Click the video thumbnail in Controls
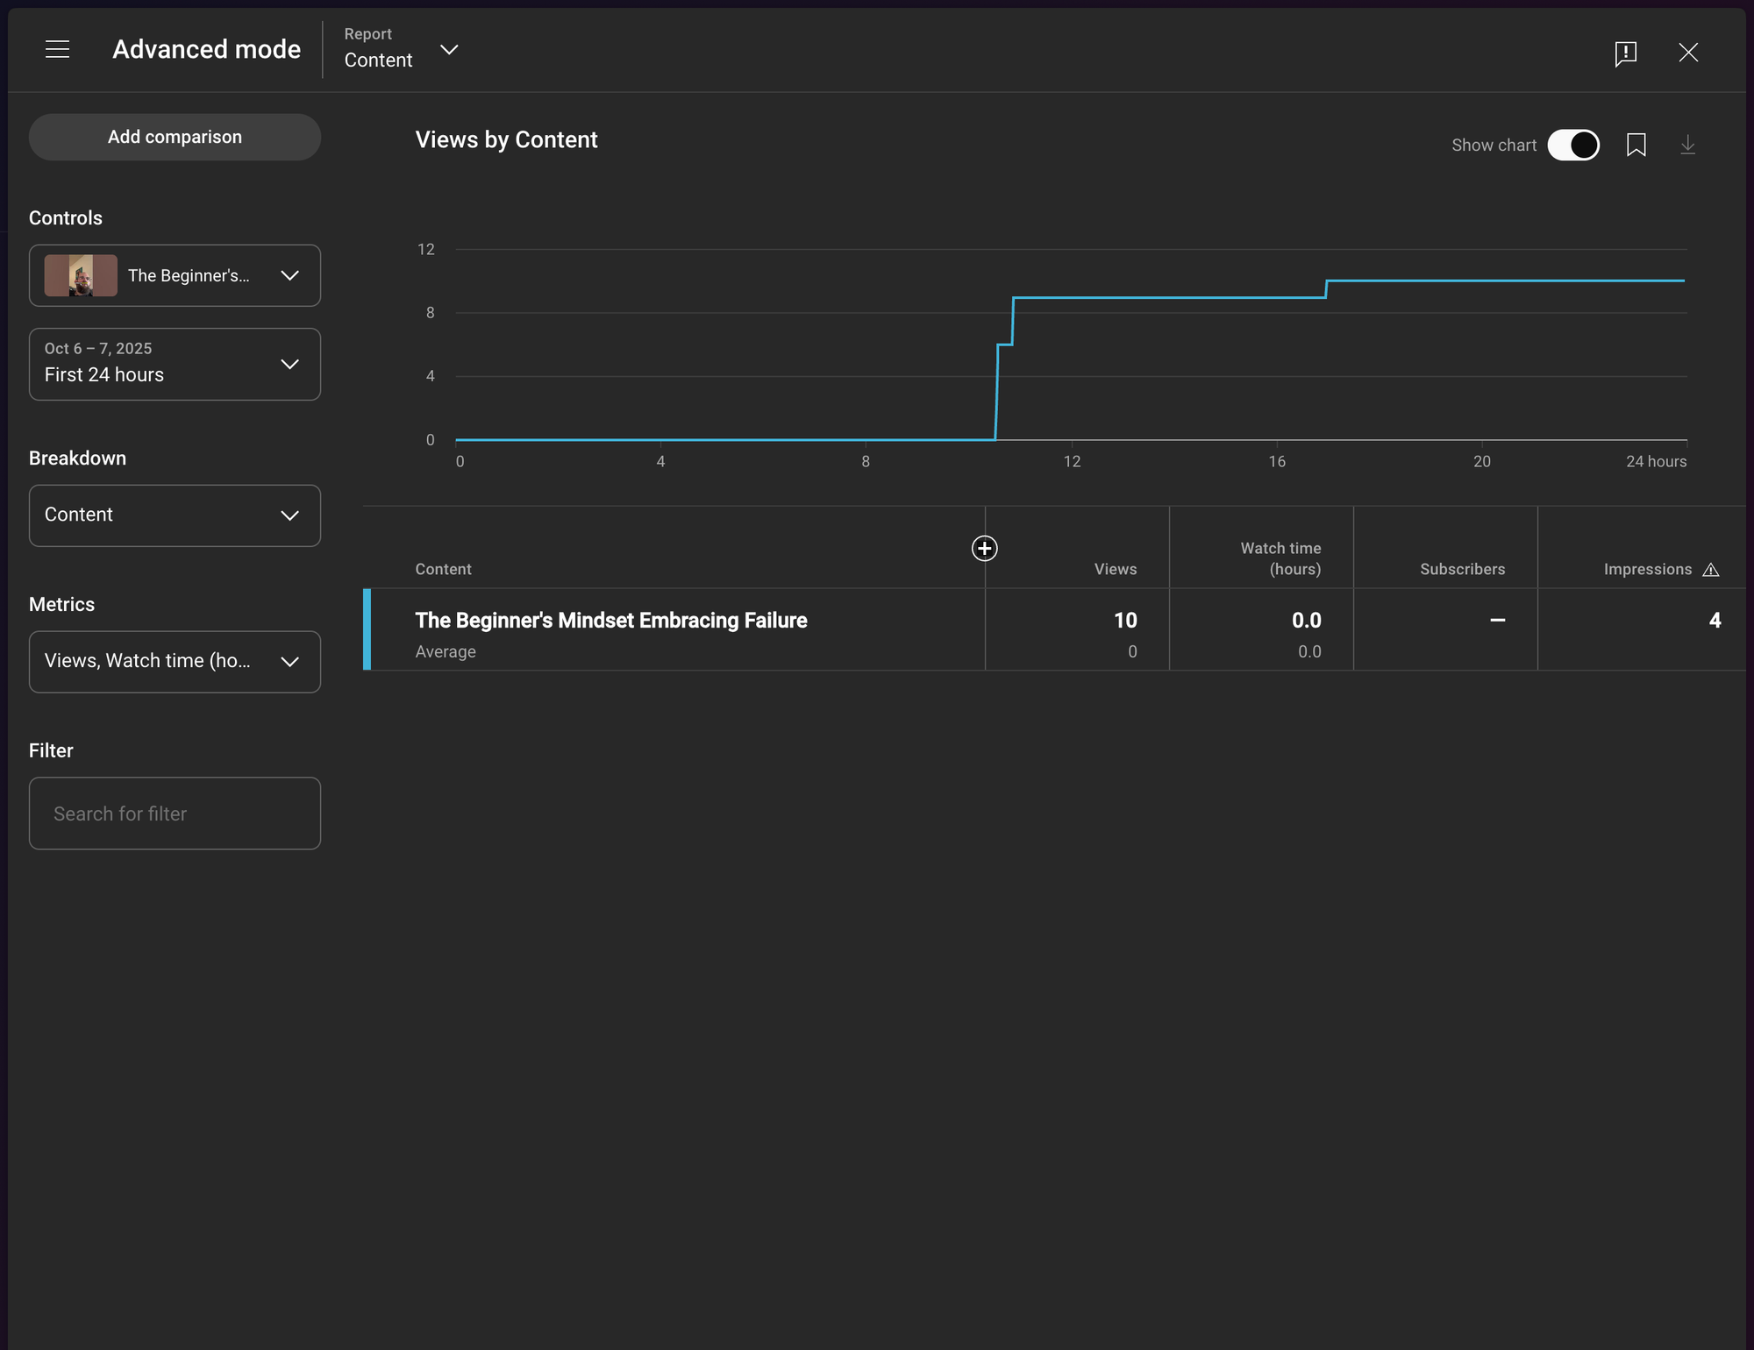This screenshot has height=1350, width=1754. click(x=81, y=275)
